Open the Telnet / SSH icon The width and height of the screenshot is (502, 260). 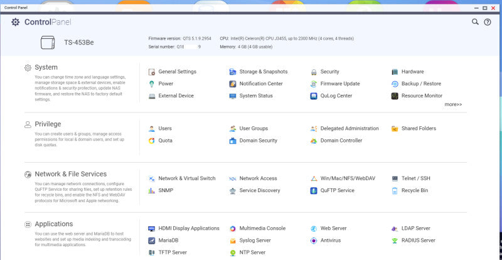tap(395, 178)
